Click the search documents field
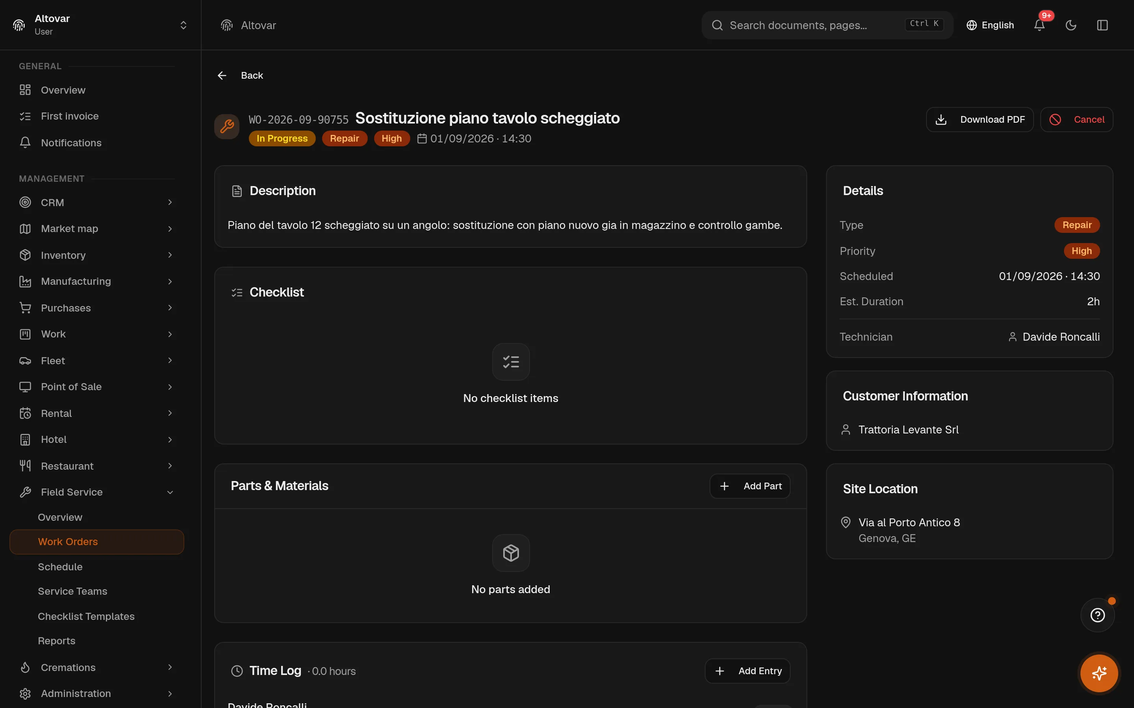Screen dimensions: 1134x708 click(x=827, y=25)
